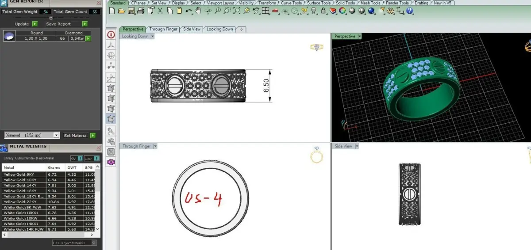Click the Total Gem Count value field

point(95,12)
